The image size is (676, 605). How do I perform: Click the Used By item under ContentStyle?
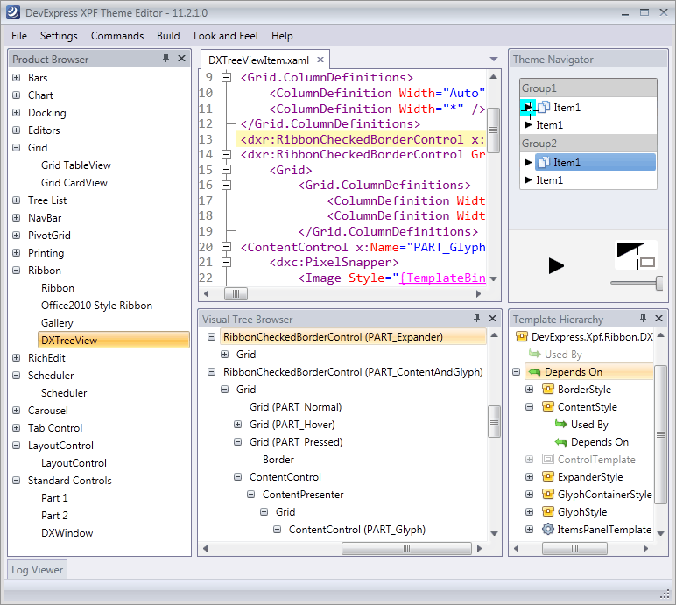click(589, 425)
